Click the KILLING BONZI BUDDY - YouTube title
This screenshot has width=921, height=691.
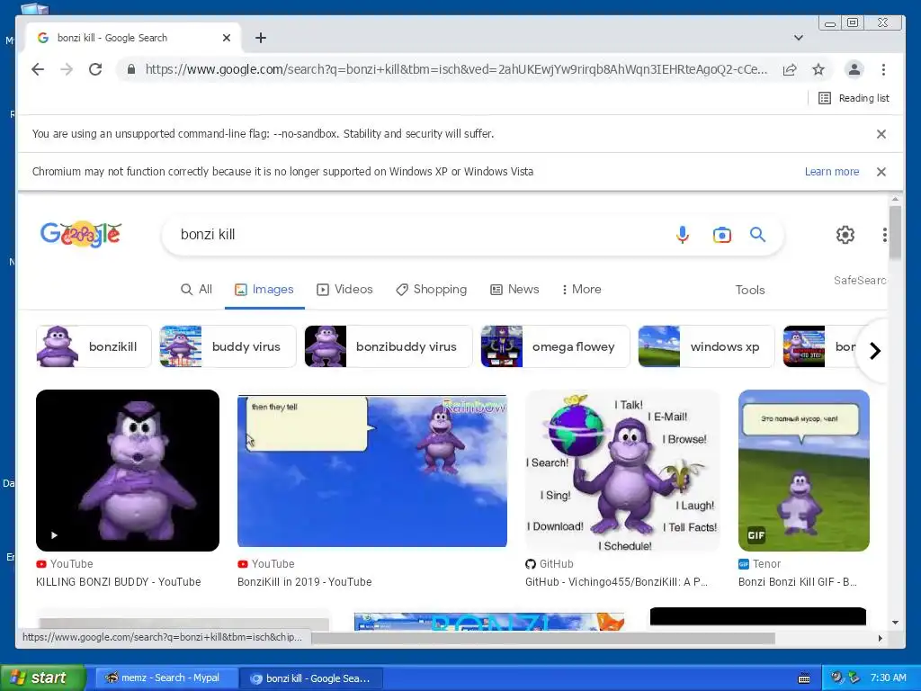pos(118,582)
